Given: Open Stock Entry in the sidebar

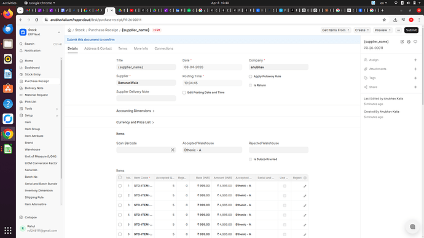Looking at the screenshot, I should [39, 74].
